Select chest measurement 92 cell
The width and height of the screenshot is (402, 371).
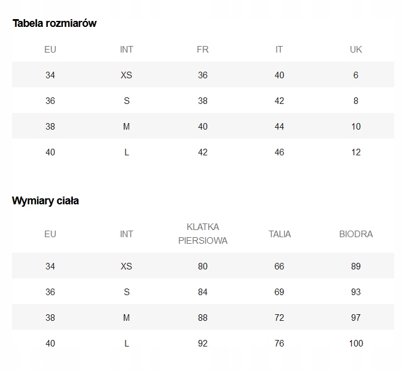tap(203, 344)
